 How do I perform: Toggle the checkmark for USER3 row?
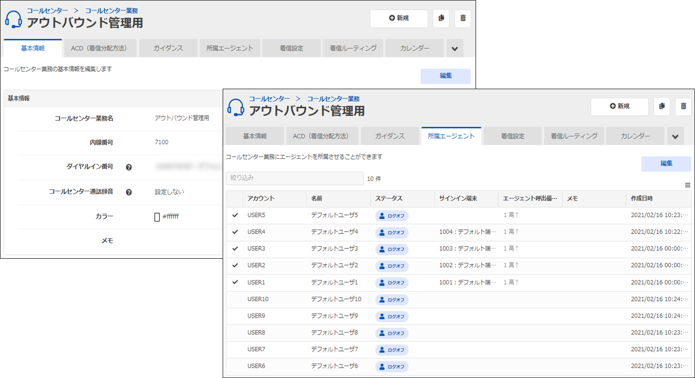(x=235, y=249)
